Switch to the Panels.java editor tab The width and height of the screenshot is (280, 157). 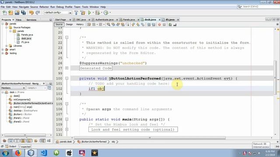click(x=129, y=20)
